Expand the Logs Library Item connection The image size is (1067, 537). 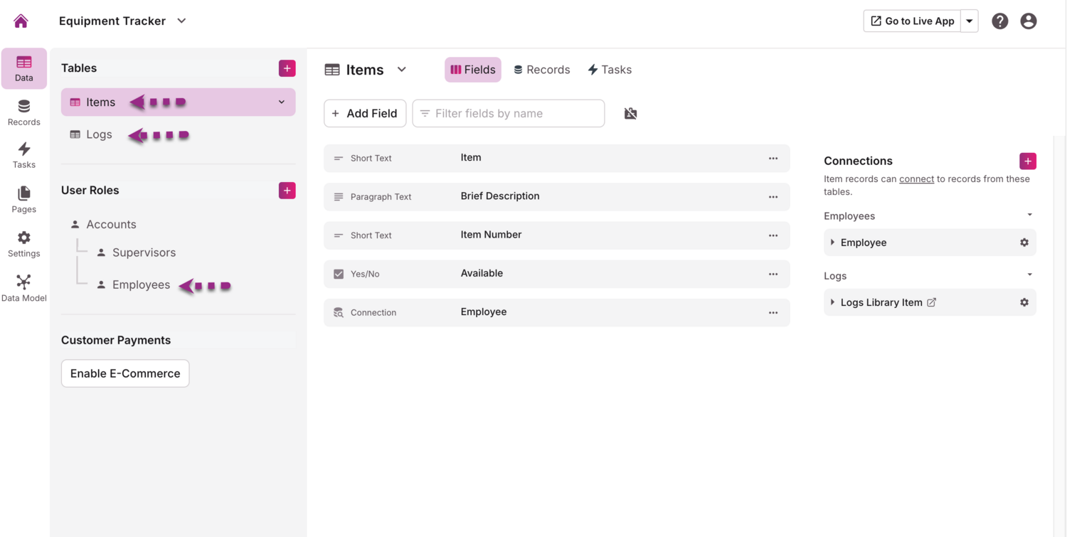(x=832, y=302)
